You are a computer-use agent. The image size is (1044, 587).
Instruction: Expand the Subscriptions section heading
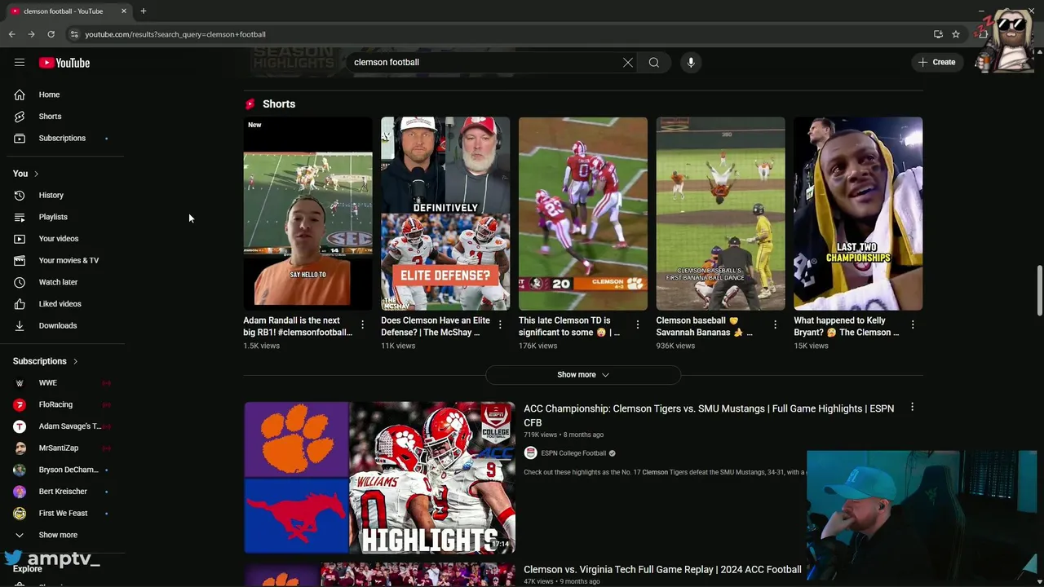click(46, 361)
